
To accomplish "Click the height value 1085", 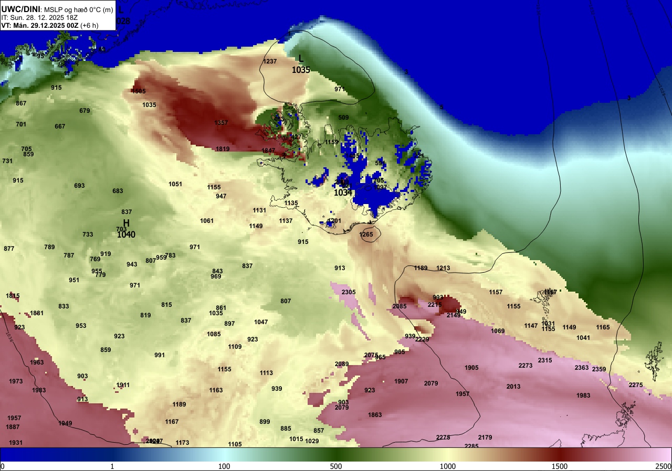I will 214,334.
